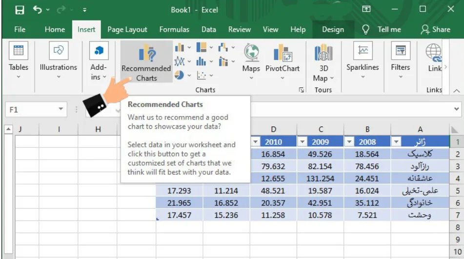The image size is (464, 259).
Task: Insert a PivotChart
Action: [x=282, y=60]
